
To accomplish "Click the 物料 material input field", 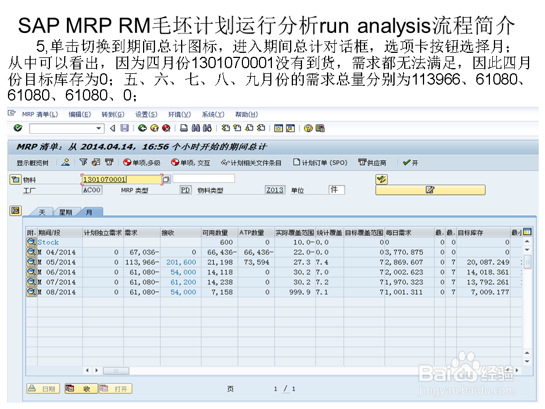I will (121, 180).
